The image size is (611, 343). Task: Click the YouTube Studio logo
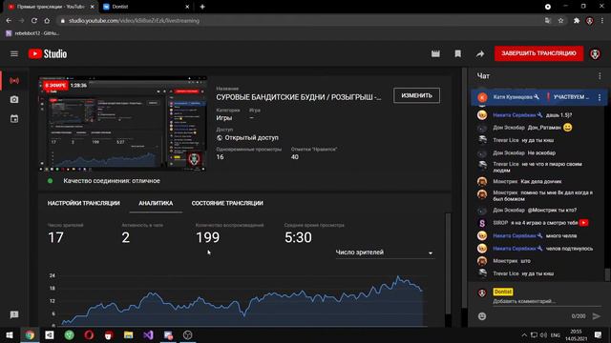click(48, 53)
